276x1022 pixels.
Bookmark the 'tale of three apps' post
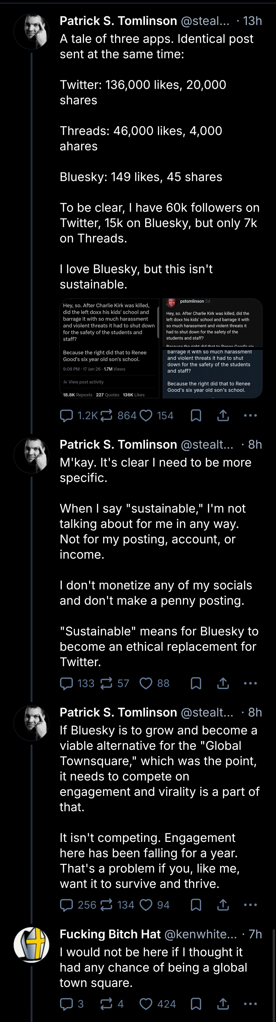click(x=196, y=415)
